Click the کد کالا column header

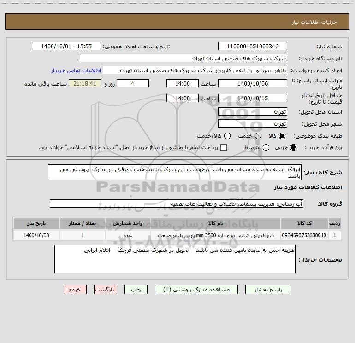coord(304,223)
